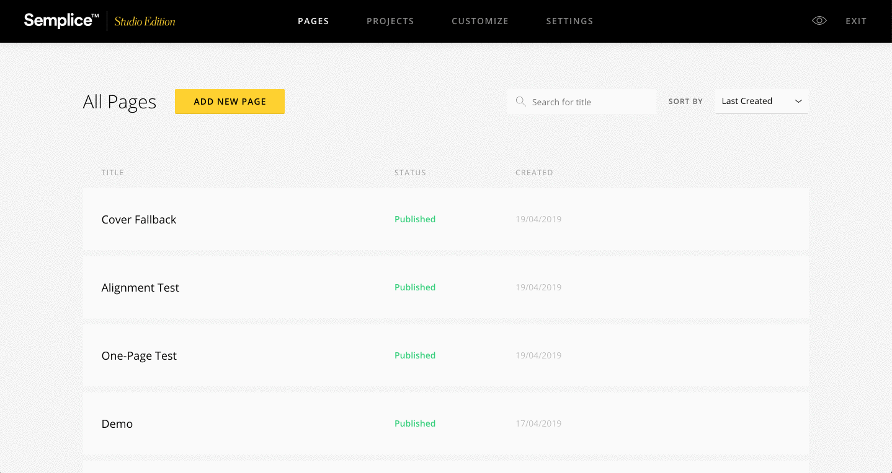Click the magnifying glass search icon

521,102
